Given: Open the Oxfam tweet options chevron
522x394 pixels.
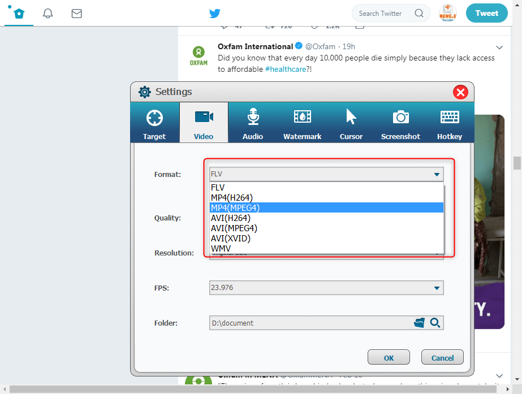Looking at the screenshot, I should coord(499,47).
